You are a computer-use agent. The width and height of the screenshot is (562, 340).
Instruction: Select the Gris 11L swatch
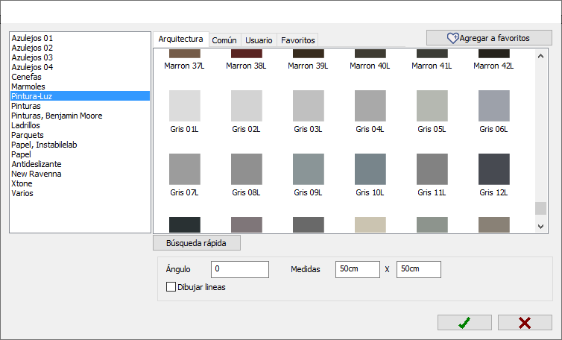(432, 169)
